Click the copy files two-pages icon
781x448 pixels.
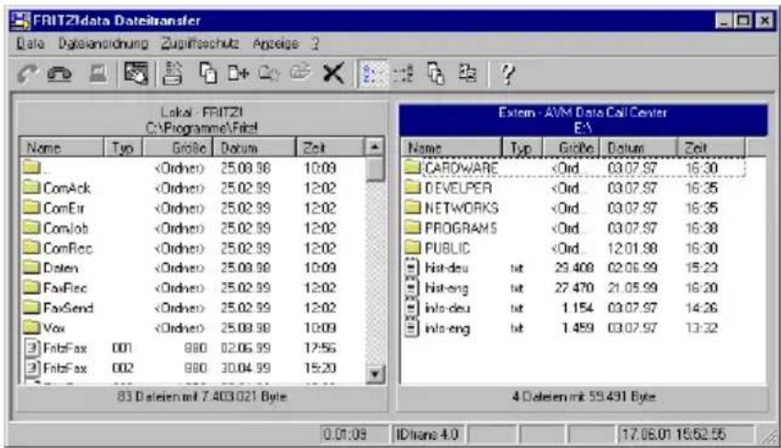click(207, 73)
